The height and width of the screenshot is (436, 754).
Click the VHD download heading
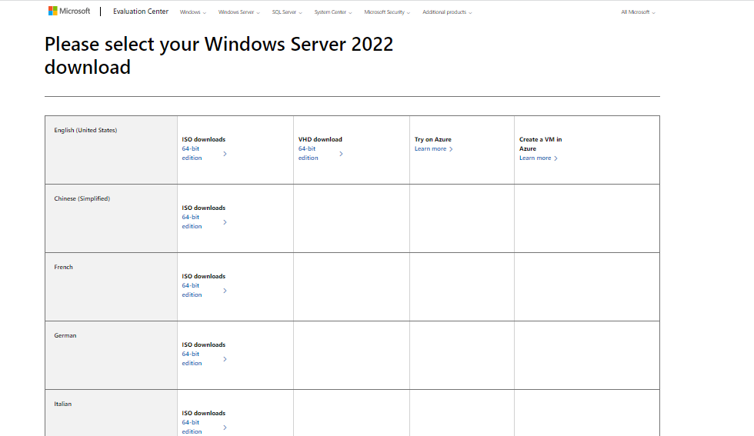(320, 139)
